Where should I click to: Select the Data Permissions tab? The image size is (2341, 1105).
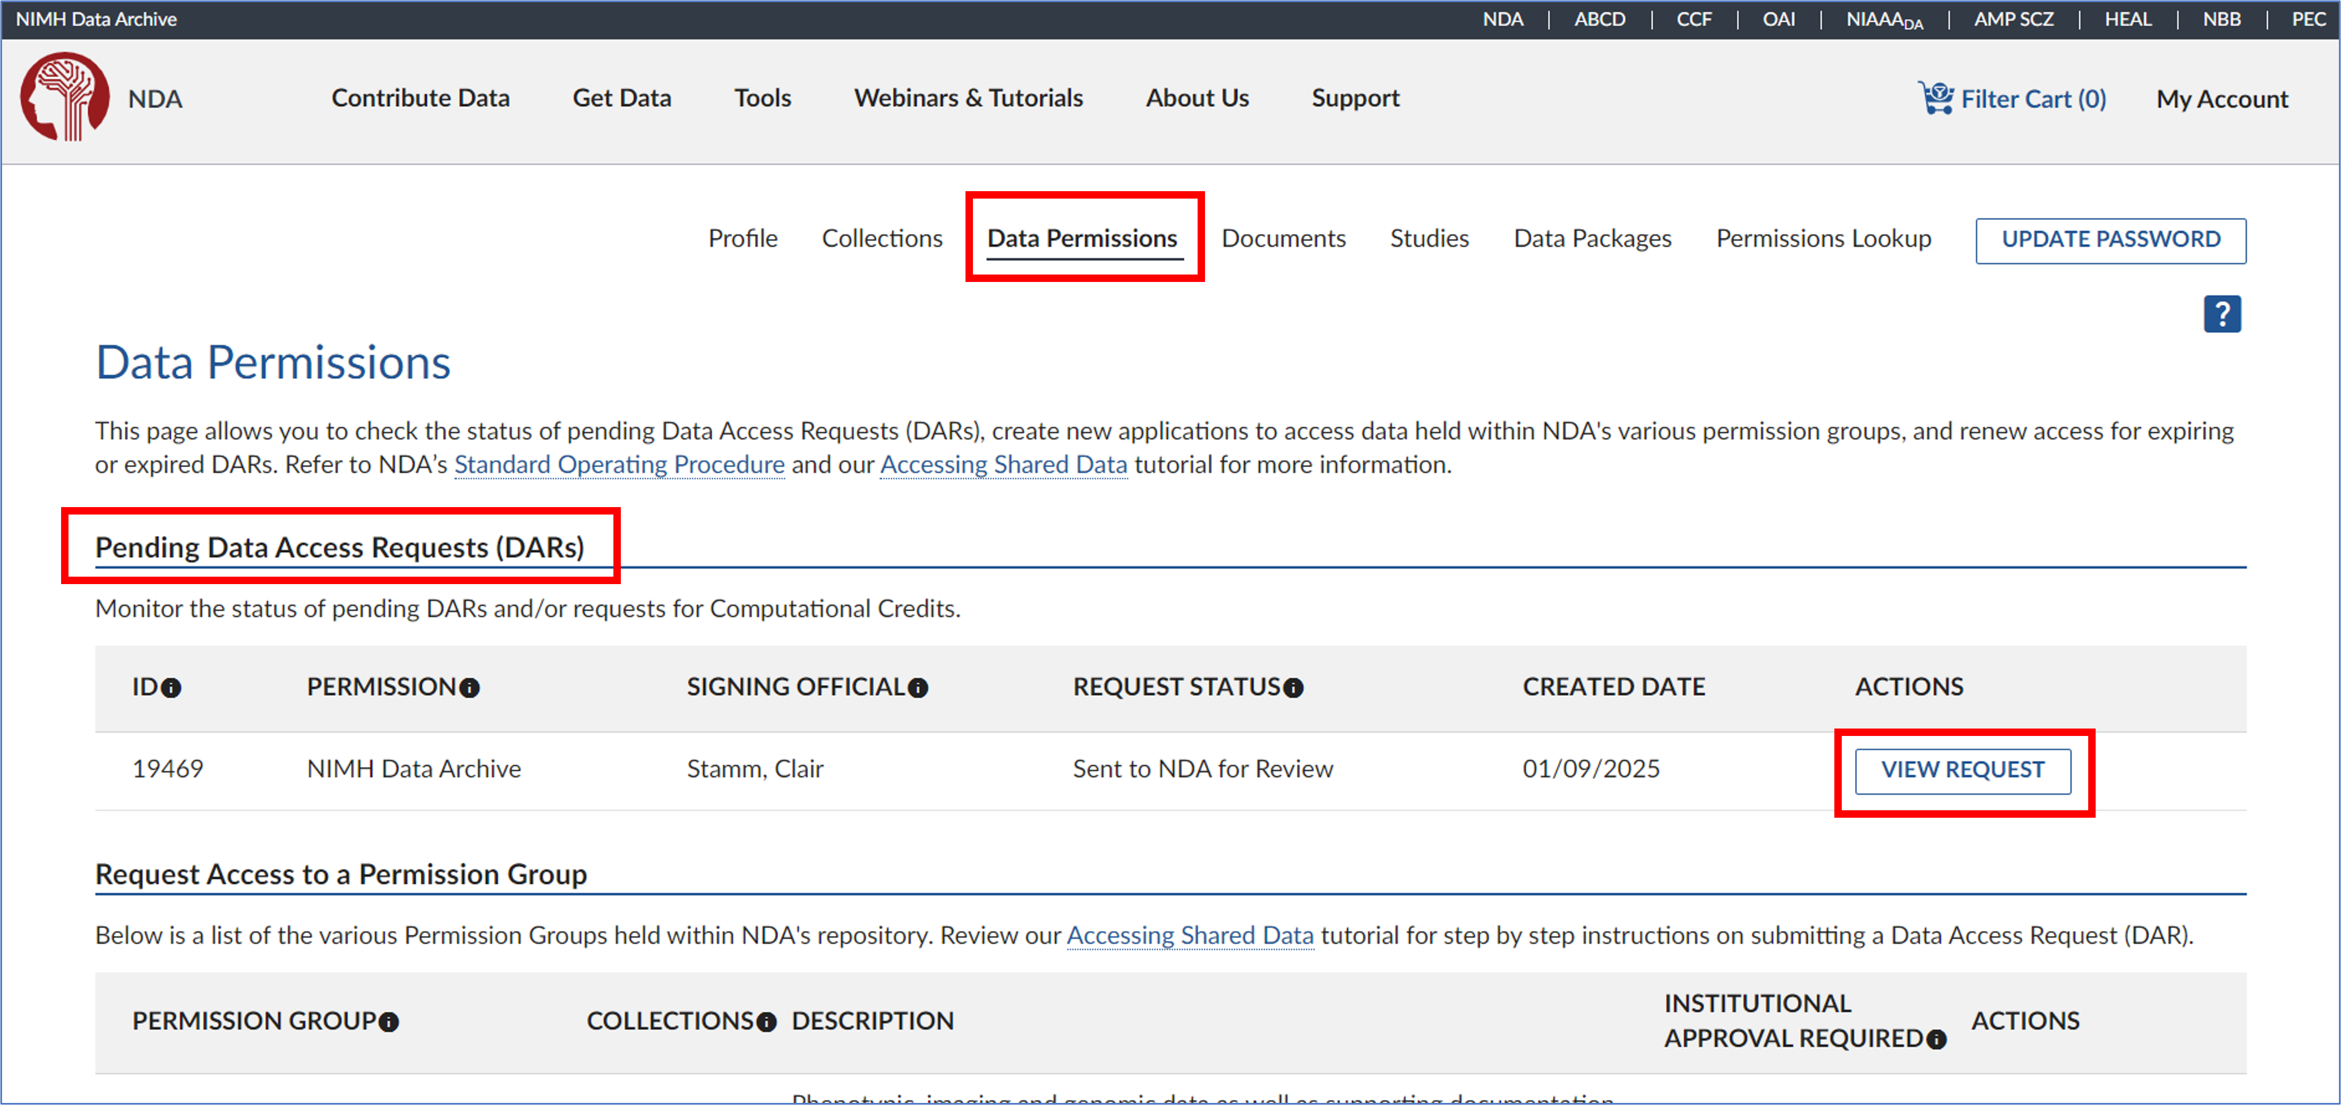[x=1082, y=238]
